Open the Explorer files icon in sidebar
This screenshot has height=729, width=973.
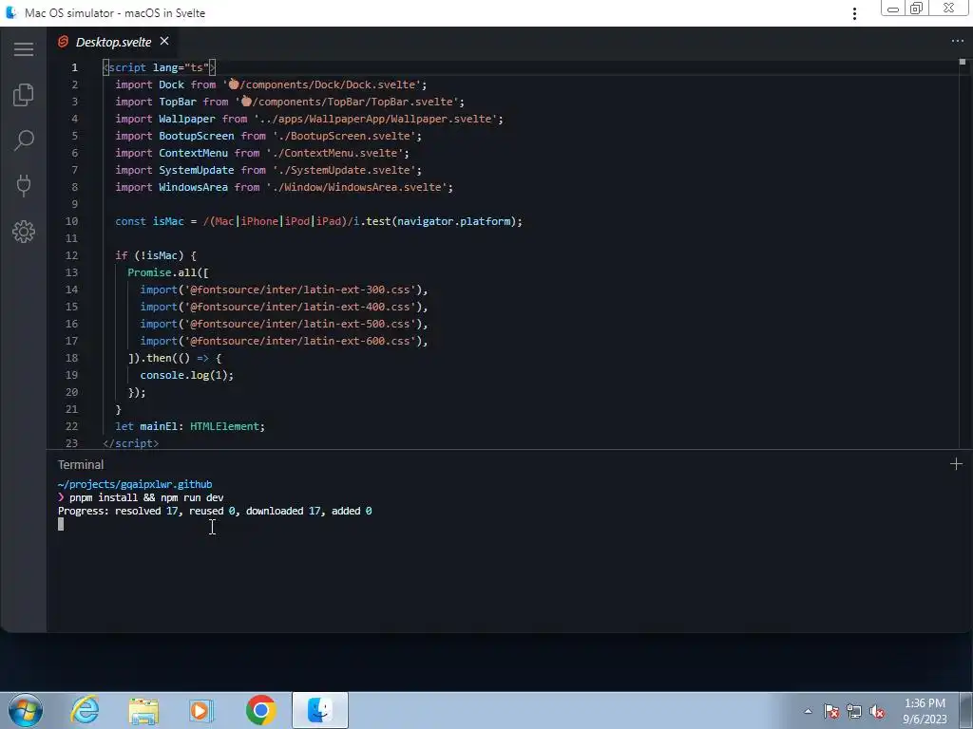pyautogui.click(x=24, y=94)
